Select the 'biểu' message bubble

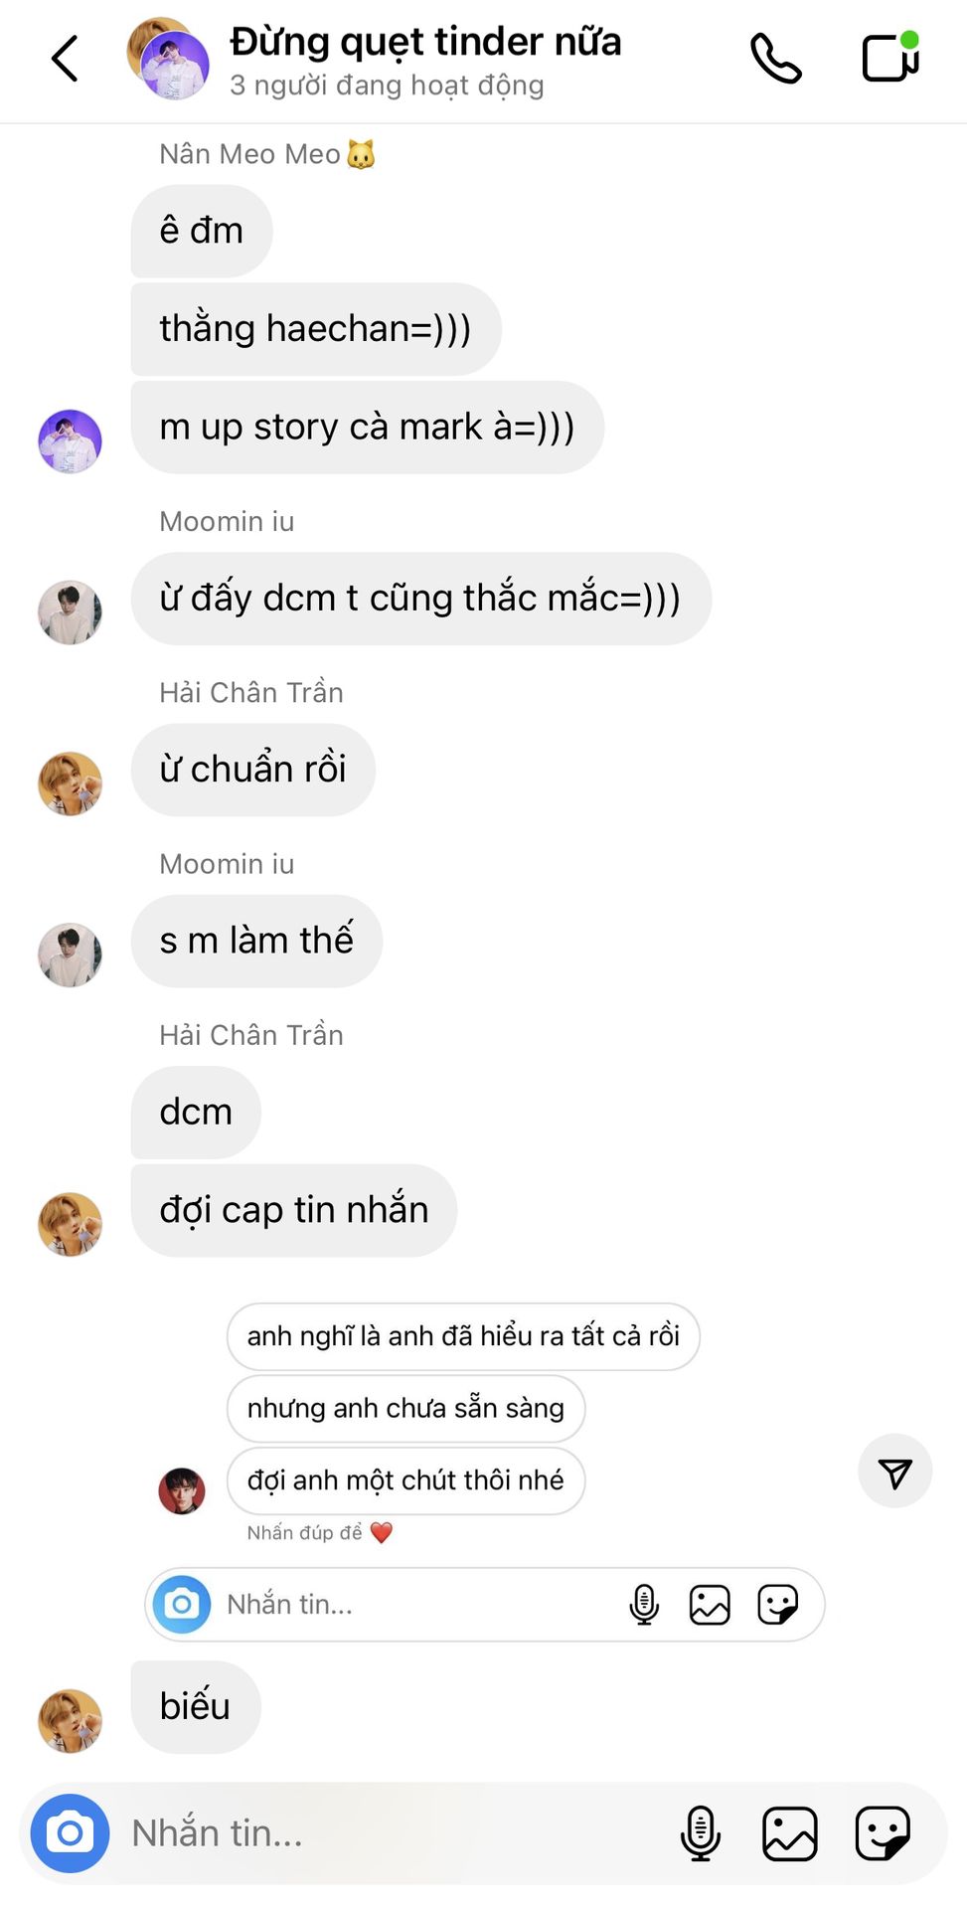196,1706
